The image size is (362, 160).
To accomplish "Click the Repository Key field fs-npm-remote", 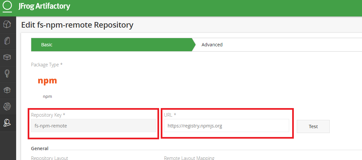I will click(x=94, y=126).
